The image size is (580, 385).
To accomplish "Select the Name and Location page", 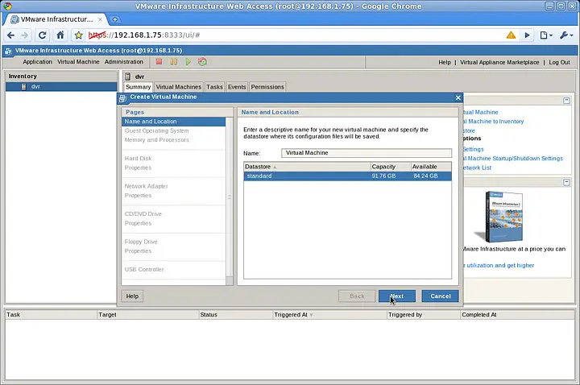I will click(x=173, y=122).
